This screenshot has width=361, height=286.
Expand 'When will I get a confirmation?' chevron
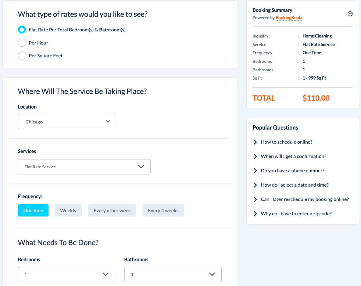click(255, 156)
